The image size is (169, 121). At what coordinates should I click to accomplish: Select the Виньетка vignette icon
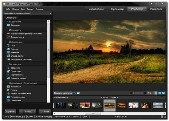pos(8,52)
